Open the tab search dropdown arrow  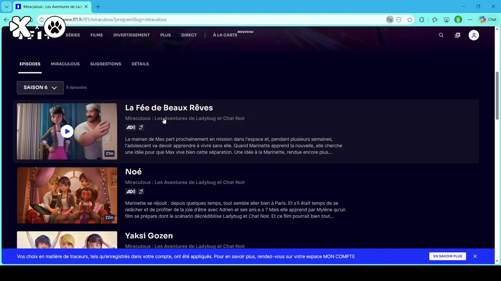[7, 7]
